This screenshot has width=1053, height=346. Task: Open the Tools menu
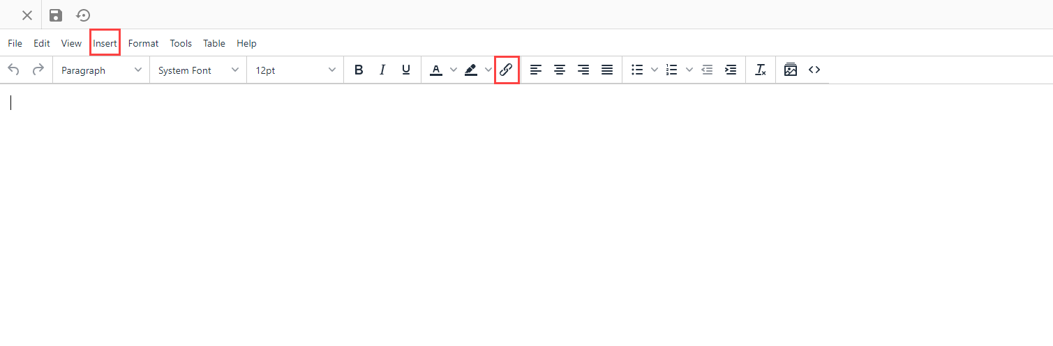pos(181,43)
